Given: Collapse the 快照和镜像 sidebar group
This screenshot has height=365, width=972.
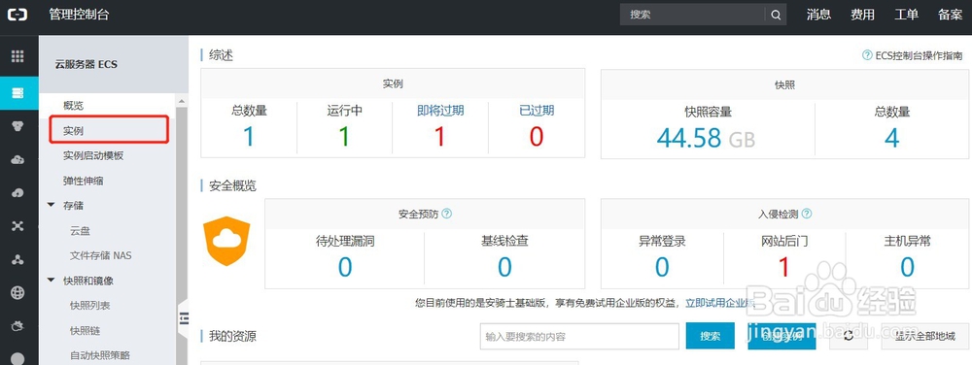Looking at the screenshot, I should (51, 281).
